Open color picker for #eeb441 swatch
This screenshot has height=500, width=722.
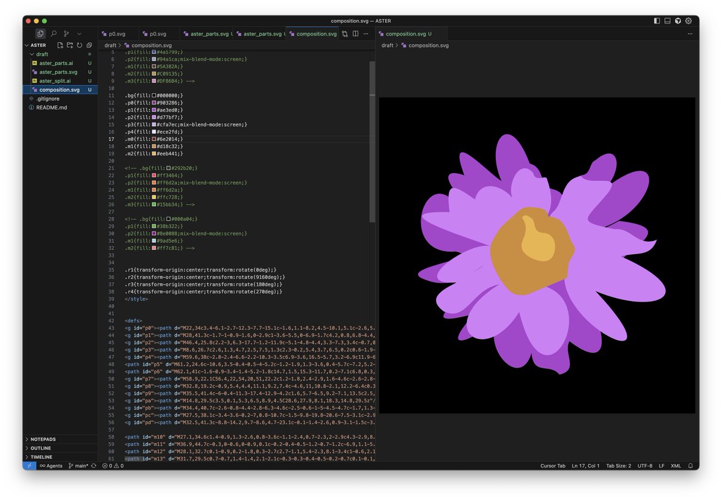pyautogui.click(x=154, y=153)
